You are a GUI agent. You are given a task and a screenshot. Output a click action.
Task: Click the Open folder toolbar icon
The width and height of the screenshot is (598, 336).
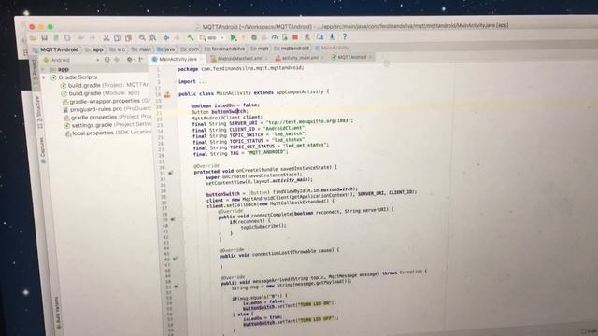coord(34,38)
